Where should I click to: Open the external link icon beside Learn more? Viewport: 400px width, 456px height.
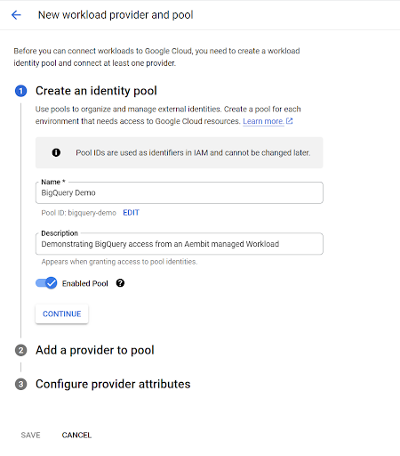290,121
